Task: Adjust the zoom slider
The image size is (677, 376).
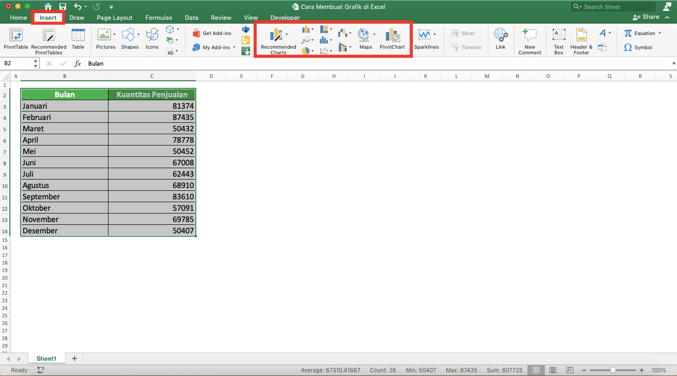Action: [x=612, y=370]
